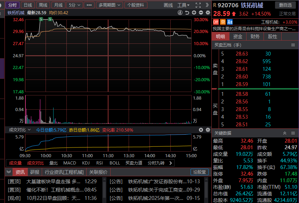Click the multi-day connect (連) chart icon
299x203 pixels.
[180, 12]
